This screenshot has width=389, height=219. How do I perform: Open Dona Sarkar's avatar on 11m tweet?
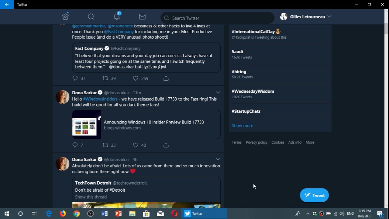click(63, 97)
